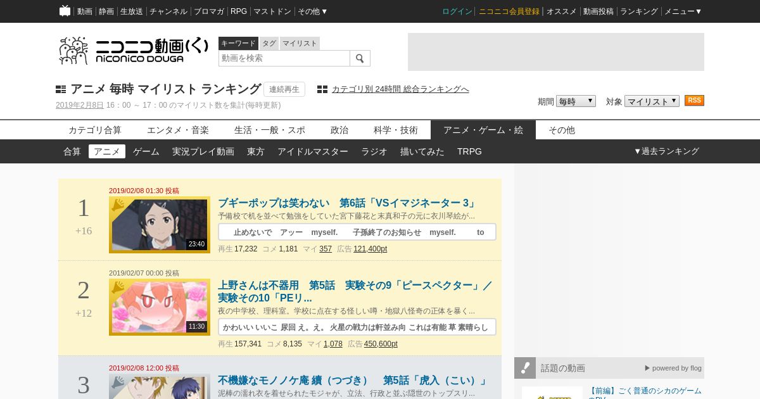Select the TRPG subcategory
Viewport: 760px width, 399px height.
point(469,151)
